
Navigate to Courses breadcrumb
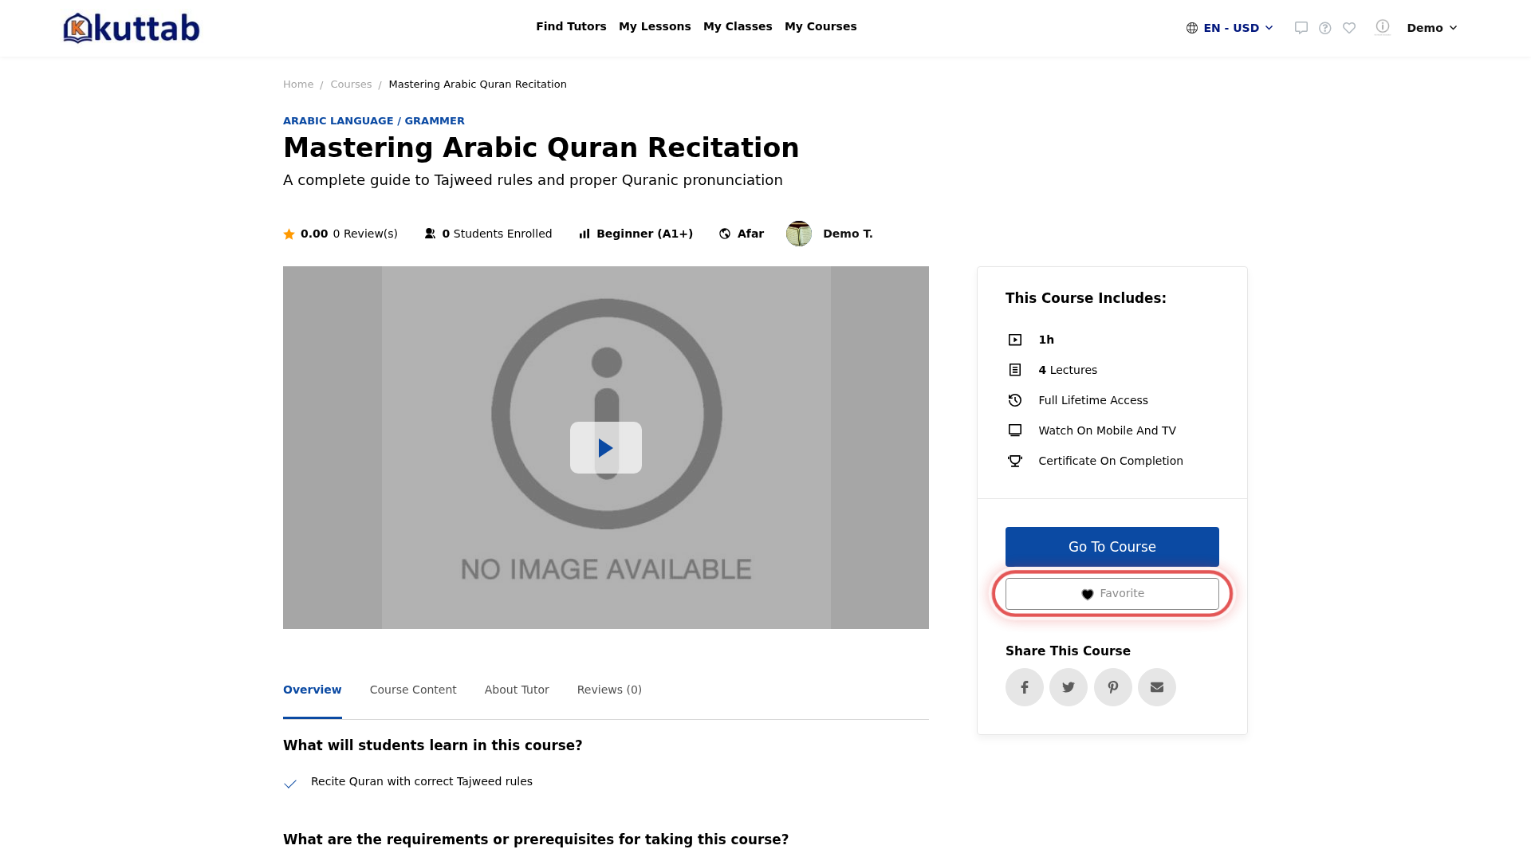pyautogui.click(x=351, y=85)
